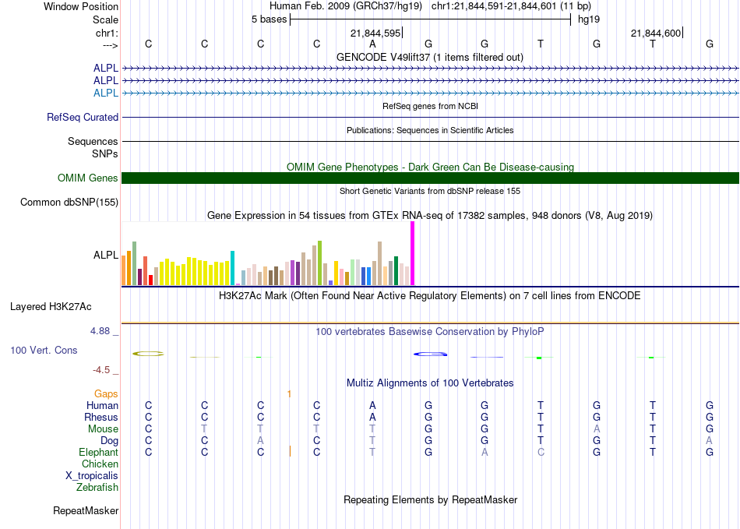The image size is (740, 529).
Task: Click the dark green OMIM Genes bar
Action: coord(430,178)
